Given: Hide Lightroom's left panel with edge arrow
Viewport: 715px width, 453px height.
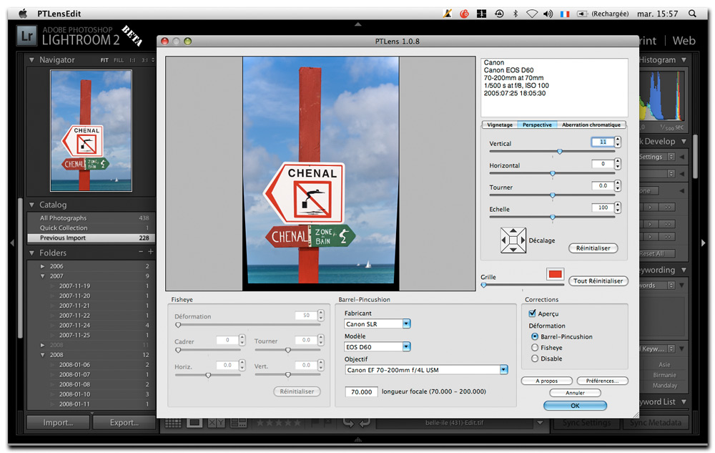Looking at the screenshot, I should [12, 243].
